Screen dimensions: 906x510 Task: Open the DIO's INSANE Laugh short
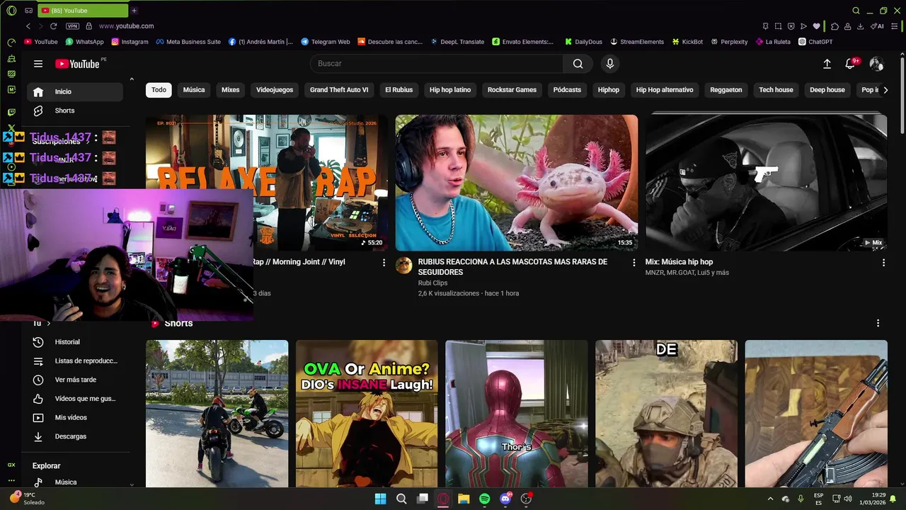click(367, 414)
